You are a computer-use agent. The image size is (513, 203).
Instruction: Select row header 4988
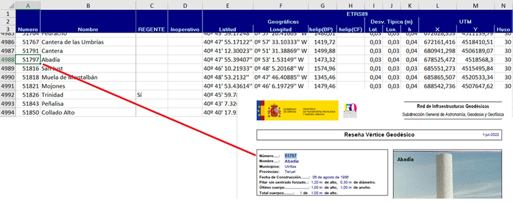(7, 60)
